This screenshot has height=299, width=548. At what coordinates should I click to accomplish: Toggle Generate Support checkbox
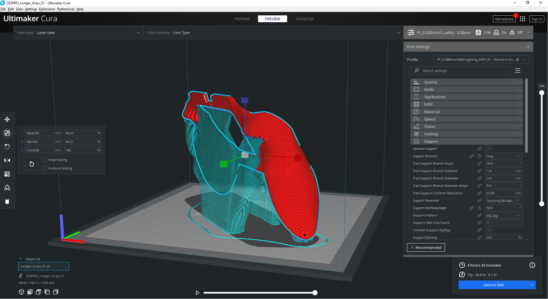click(489, 149)
